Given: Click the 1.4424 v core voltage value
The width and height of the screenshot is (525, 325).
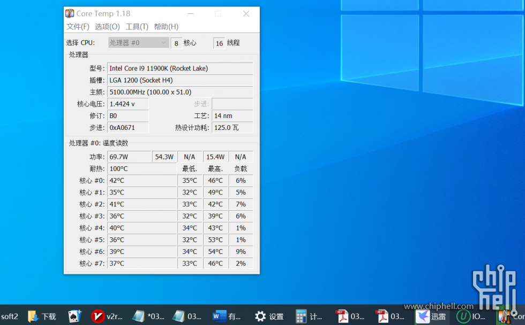Looking at the screenshot, I should pyautogui.click(x=128, y=104).
